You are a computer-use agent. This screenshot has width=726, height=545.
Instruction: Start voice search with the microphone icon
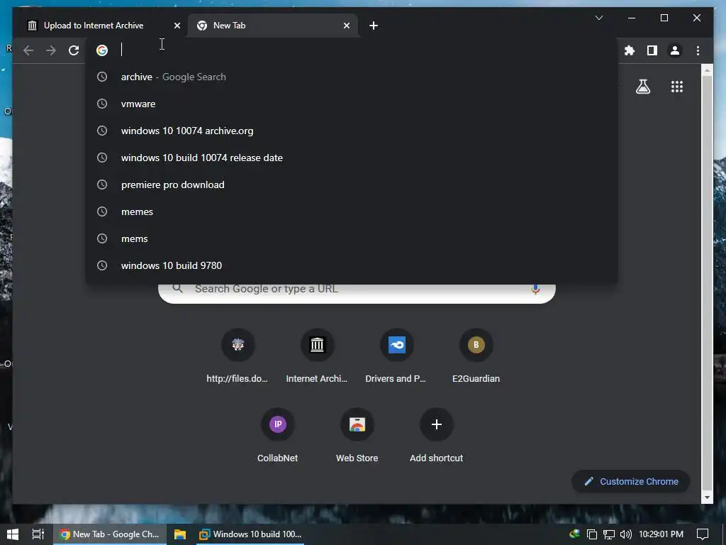pos(535,290)
